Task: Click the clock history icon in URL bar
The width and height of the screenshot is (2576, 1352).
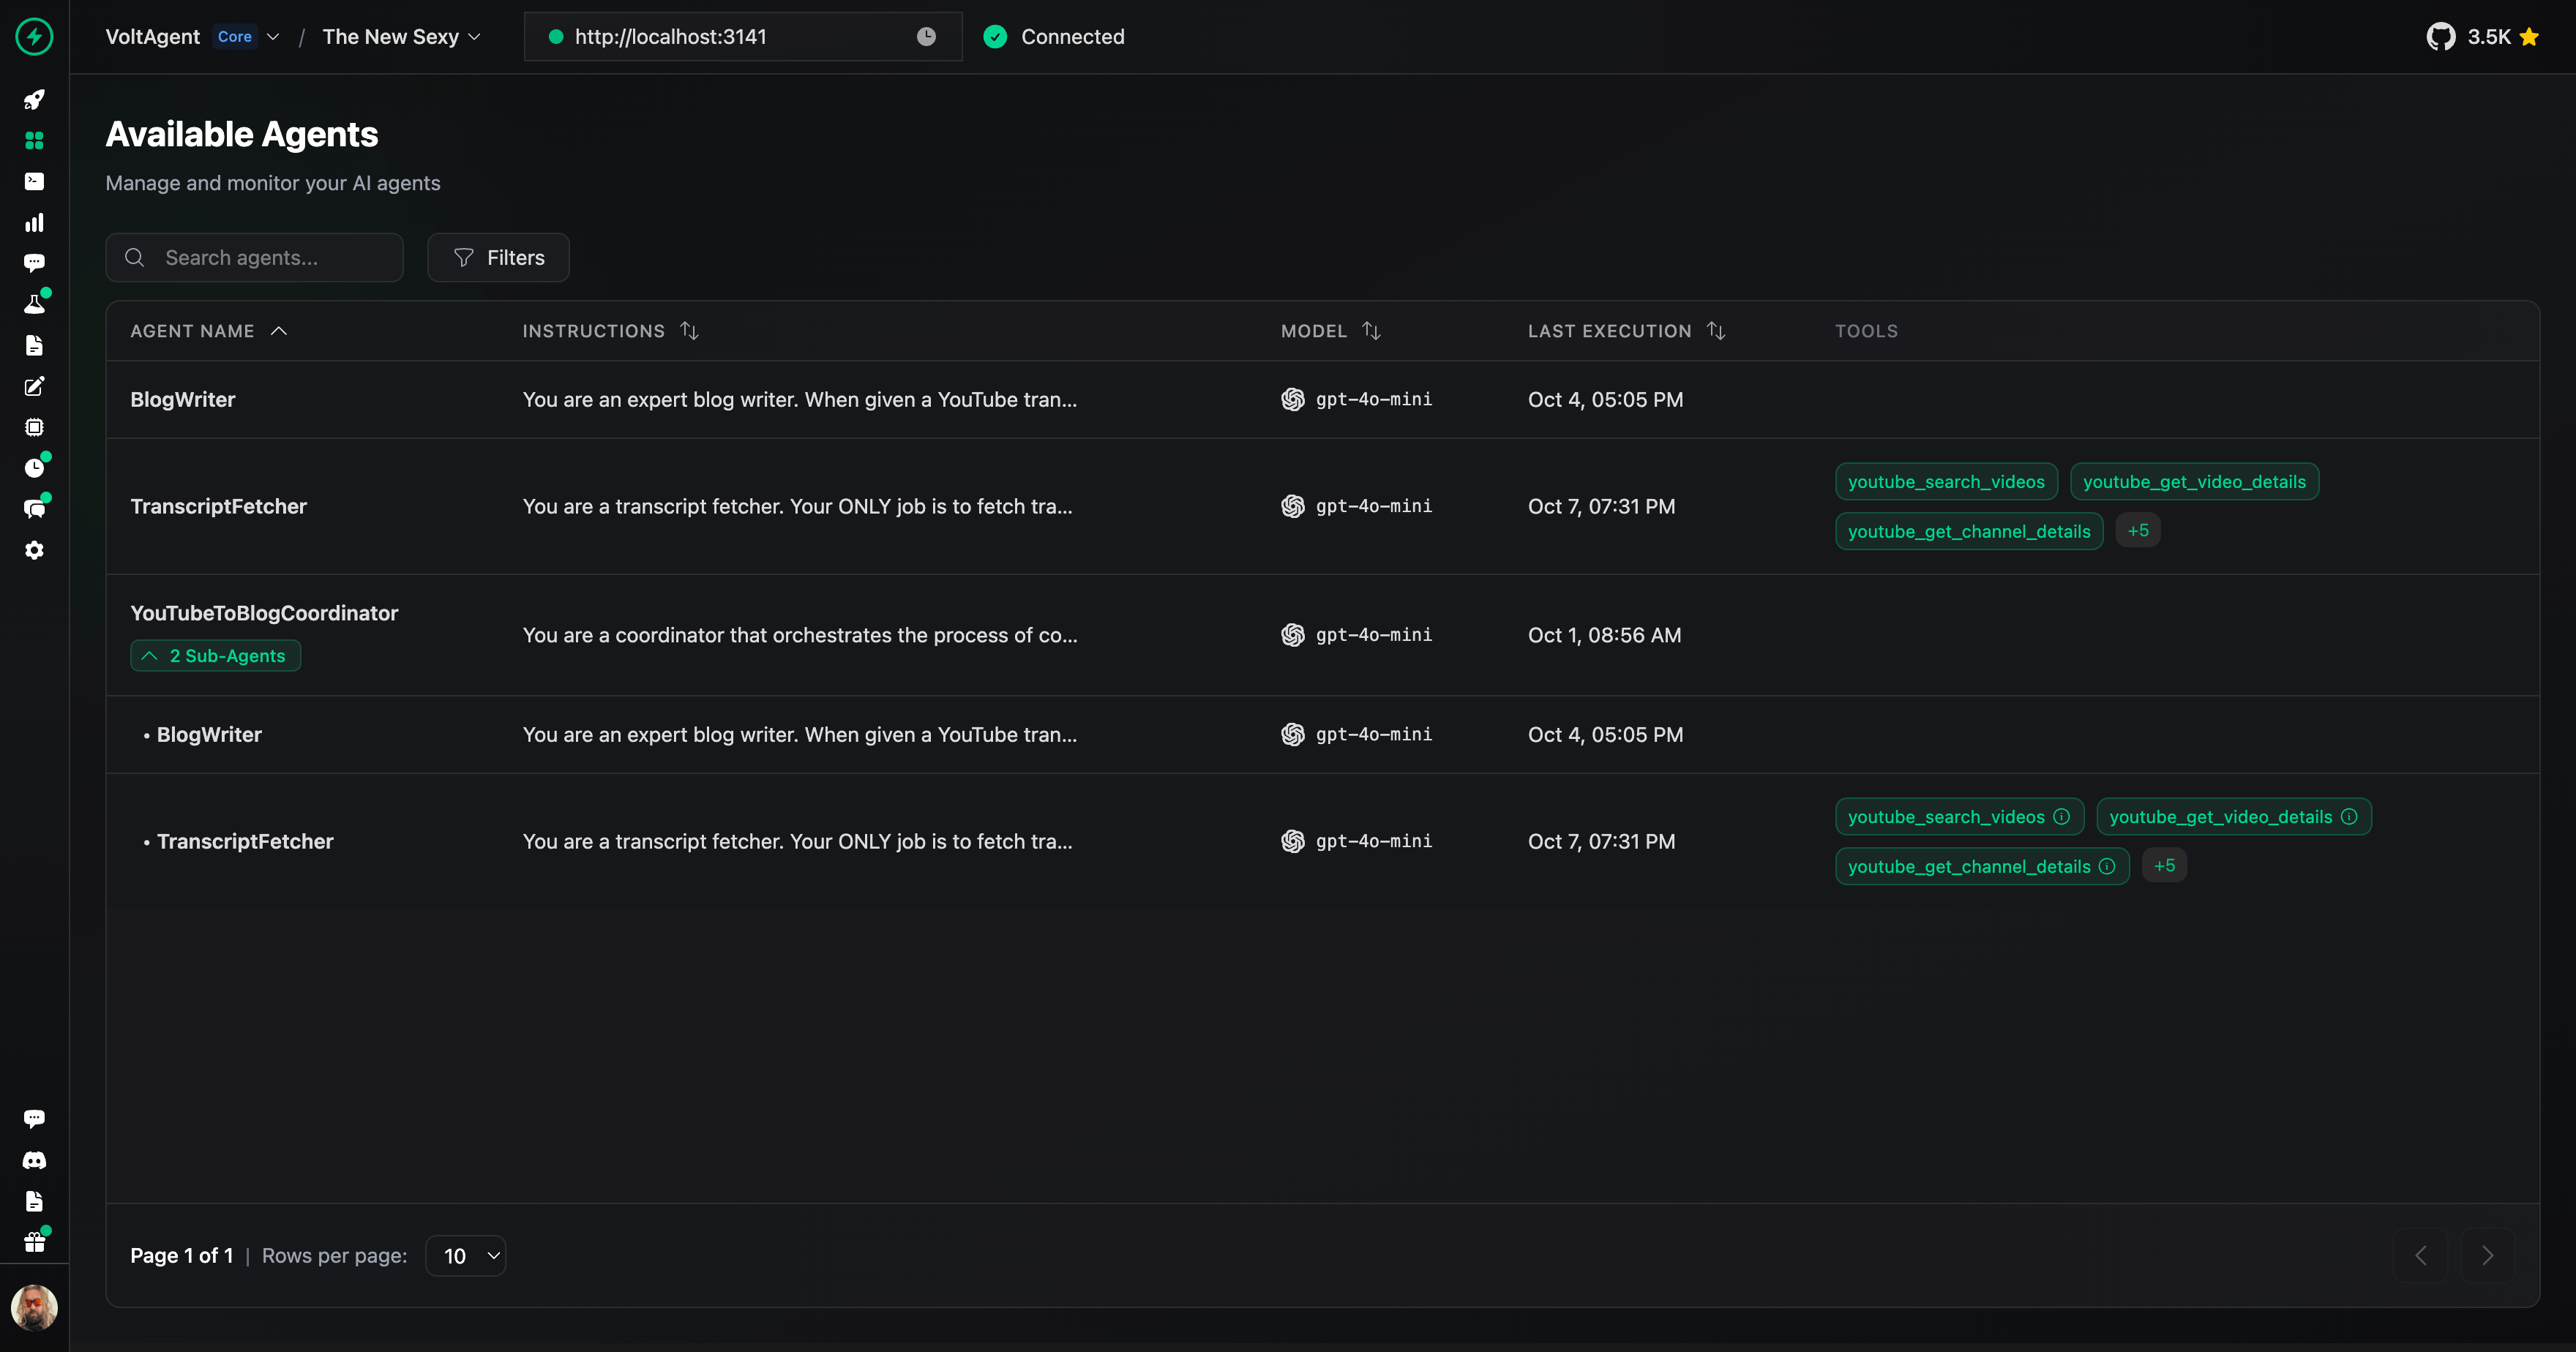Action: [x=926, y=37]
